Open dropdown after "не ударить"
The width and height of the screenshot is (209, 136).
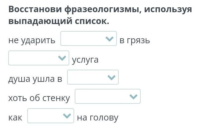point(88,39)
